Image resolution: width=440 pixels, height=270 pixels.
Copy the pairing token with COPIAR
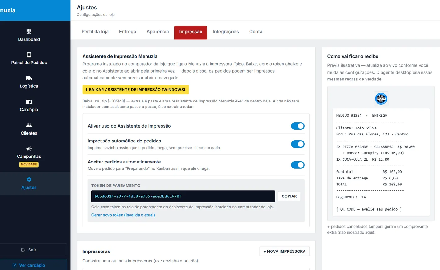point(289,196)
